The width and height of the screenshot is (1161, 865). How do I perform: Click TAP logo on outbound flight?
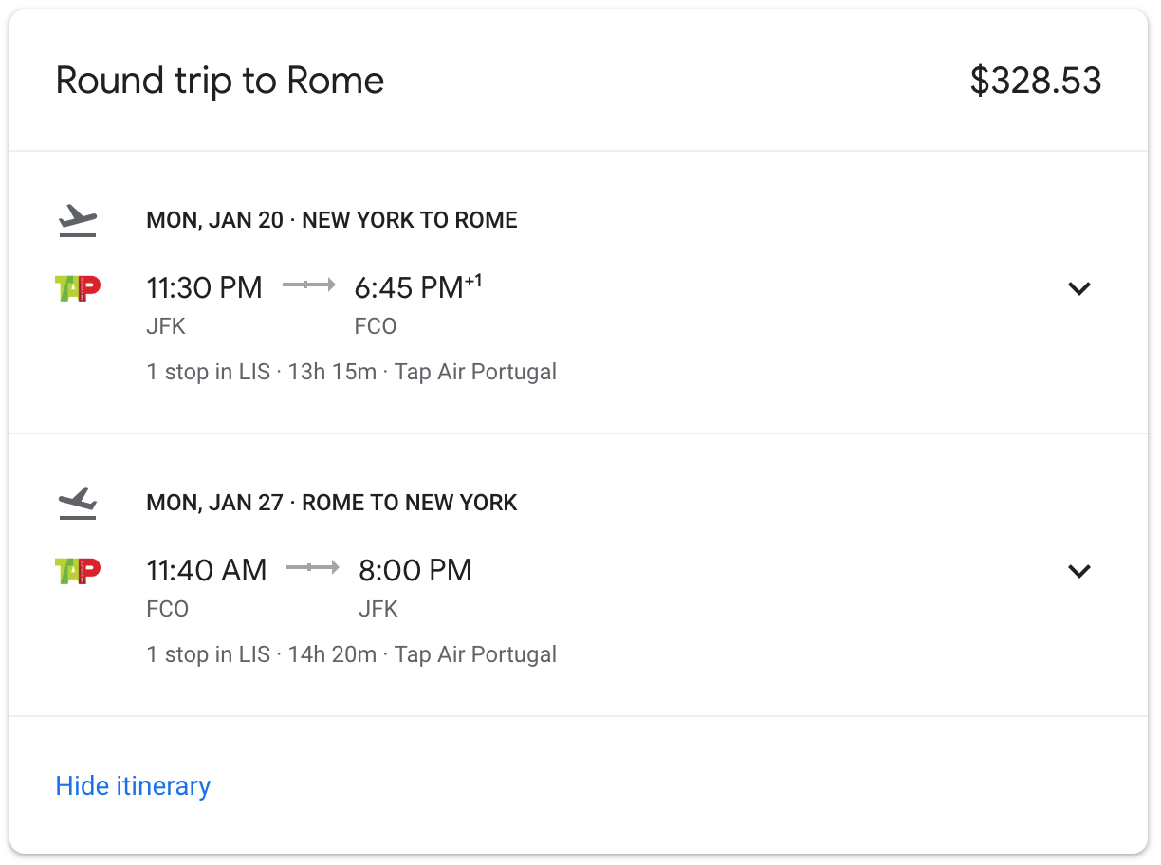pyautogui.click(x=78, y=287)
